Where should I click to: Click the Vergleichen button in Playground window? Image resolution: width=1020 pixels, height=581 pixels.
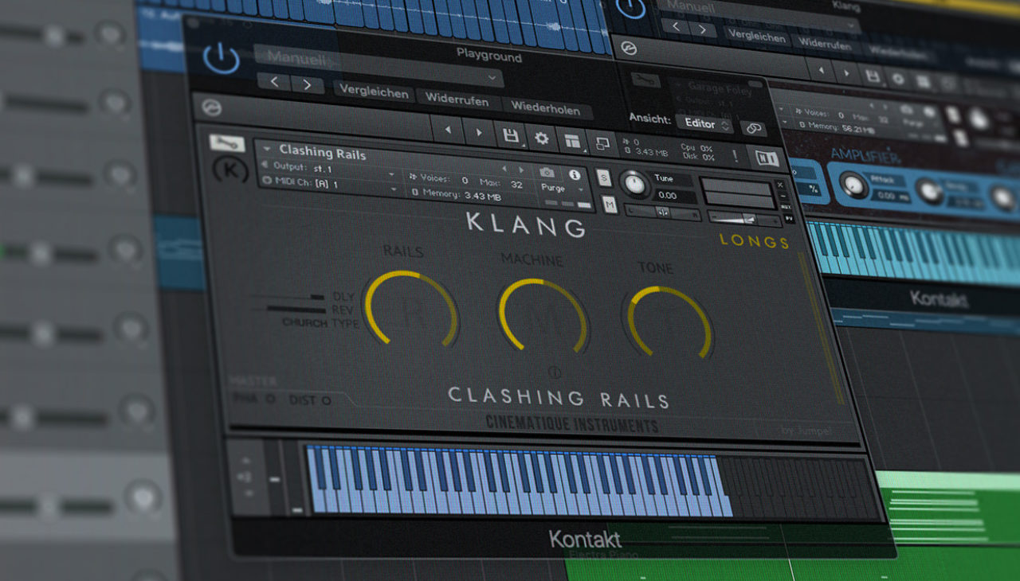tap(375, 91)
